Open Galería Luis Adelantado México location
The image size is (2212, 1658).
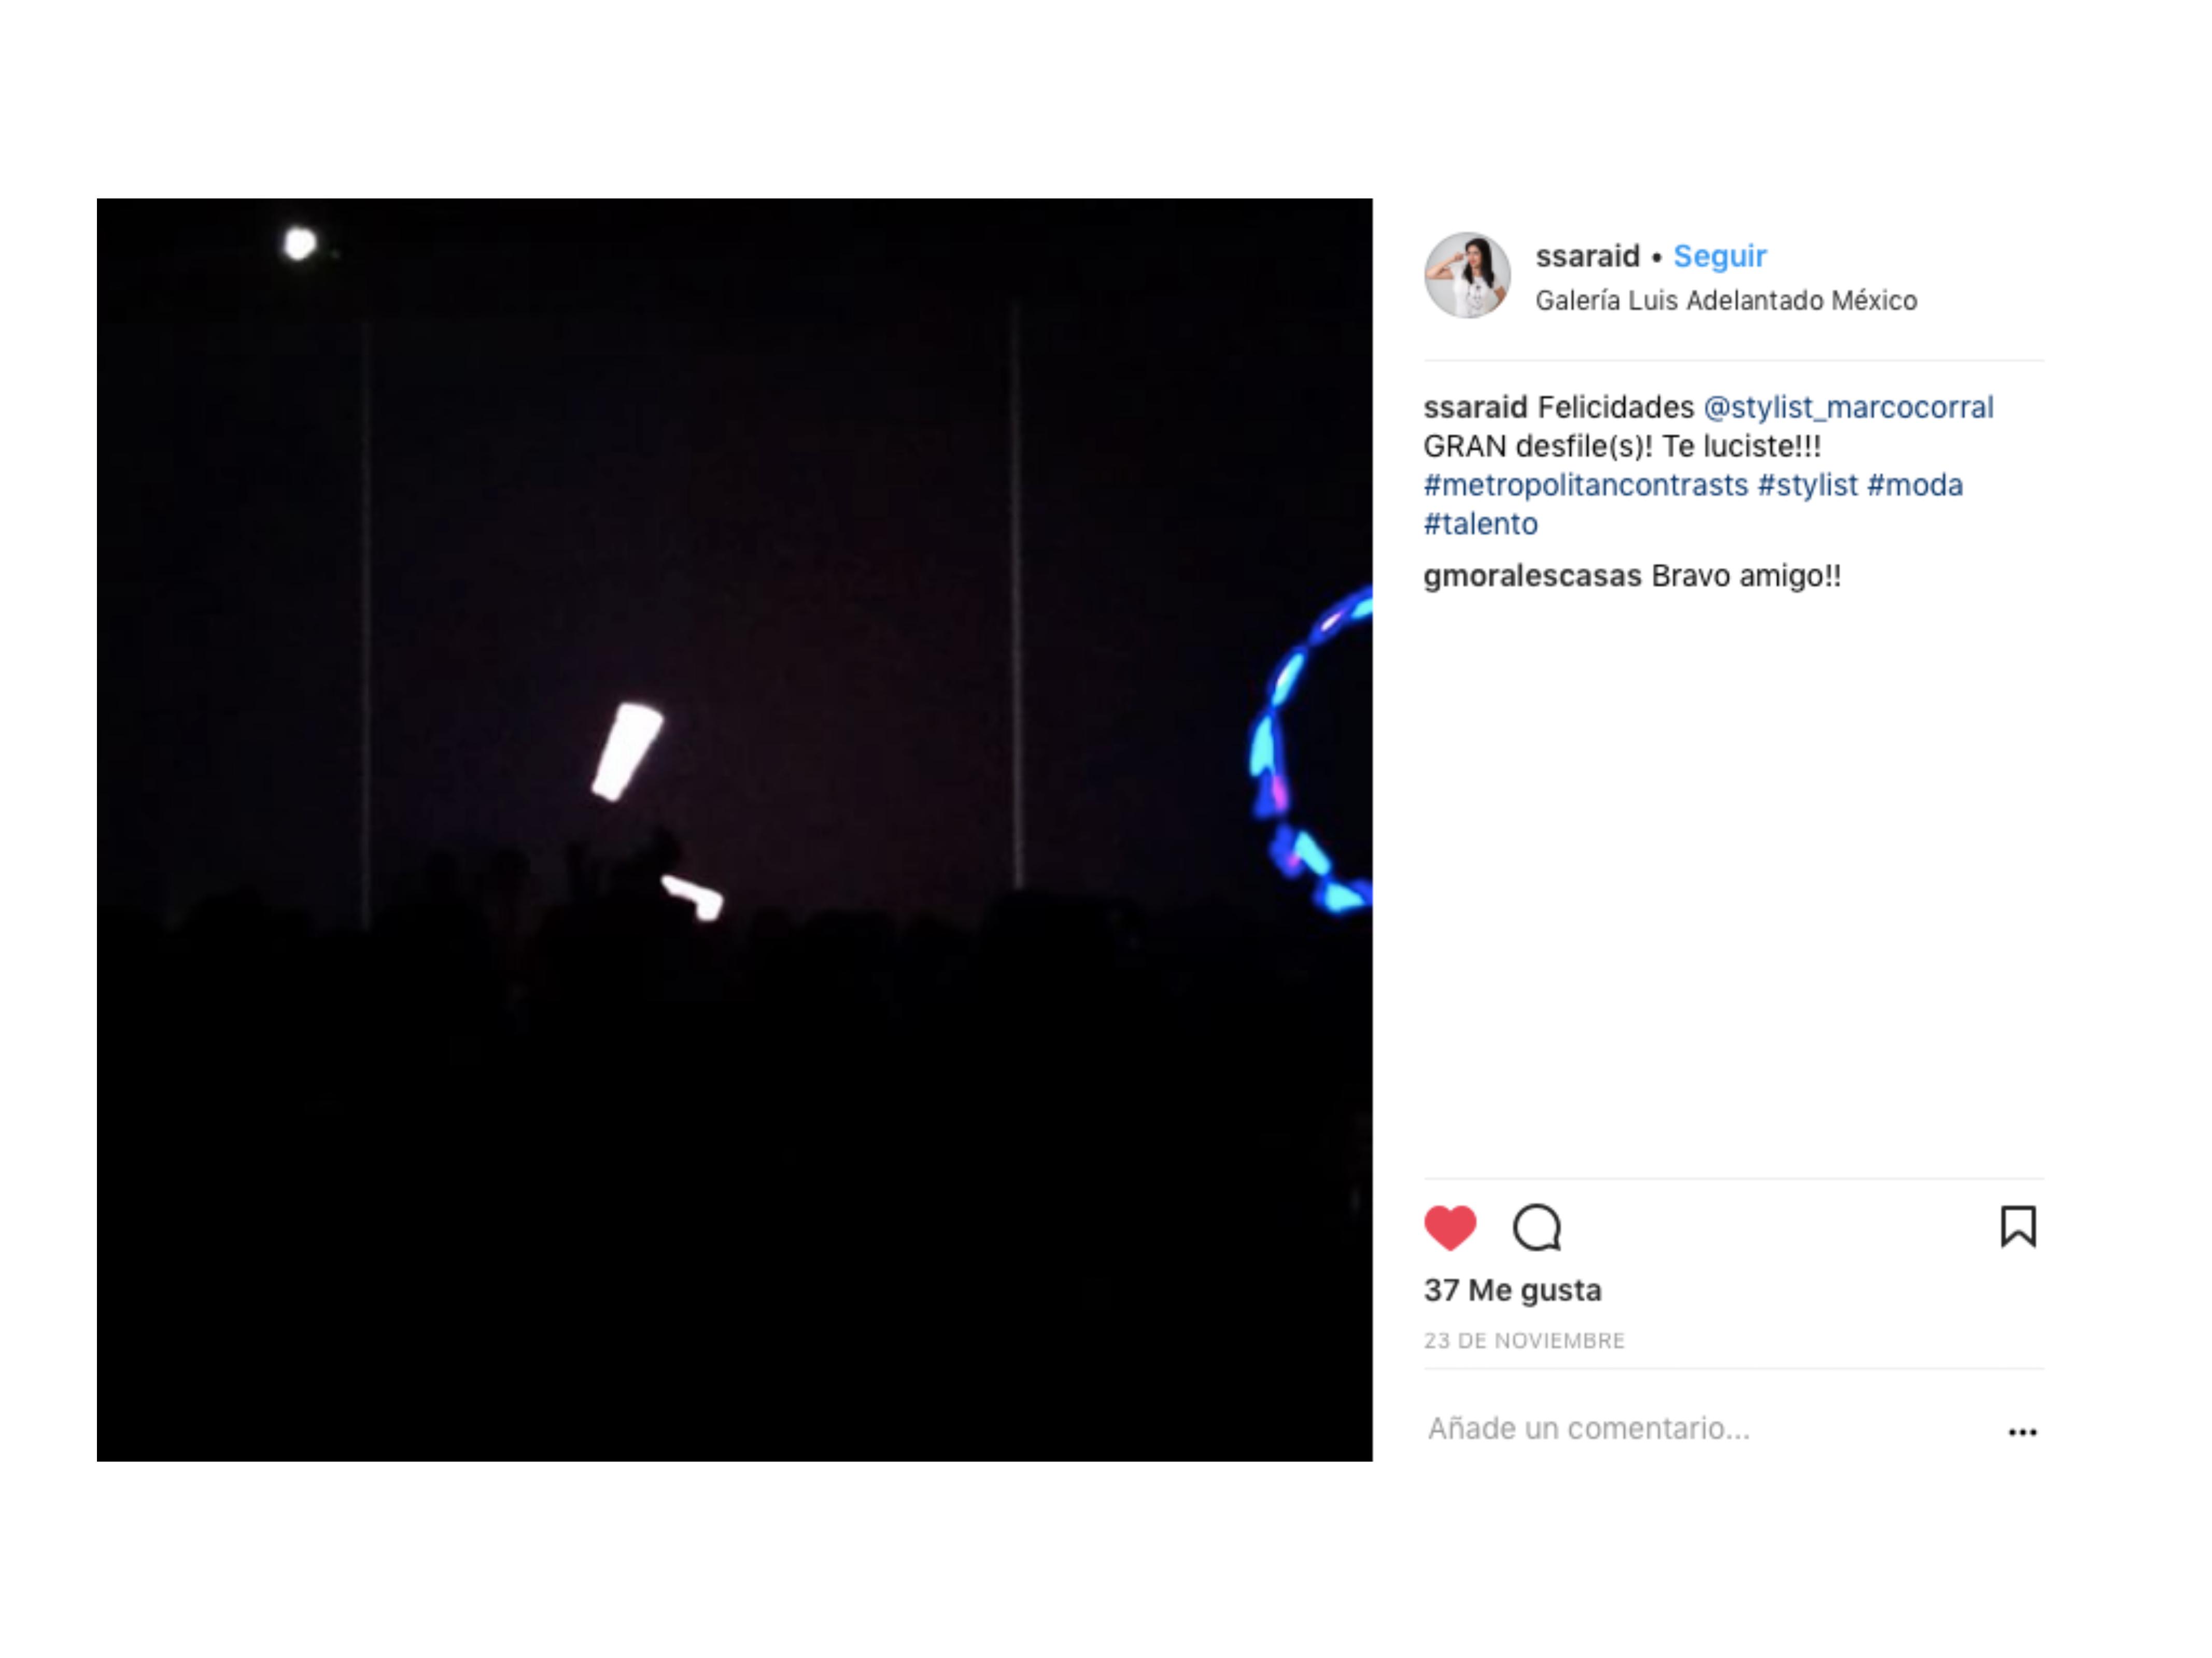(1726, 301)
